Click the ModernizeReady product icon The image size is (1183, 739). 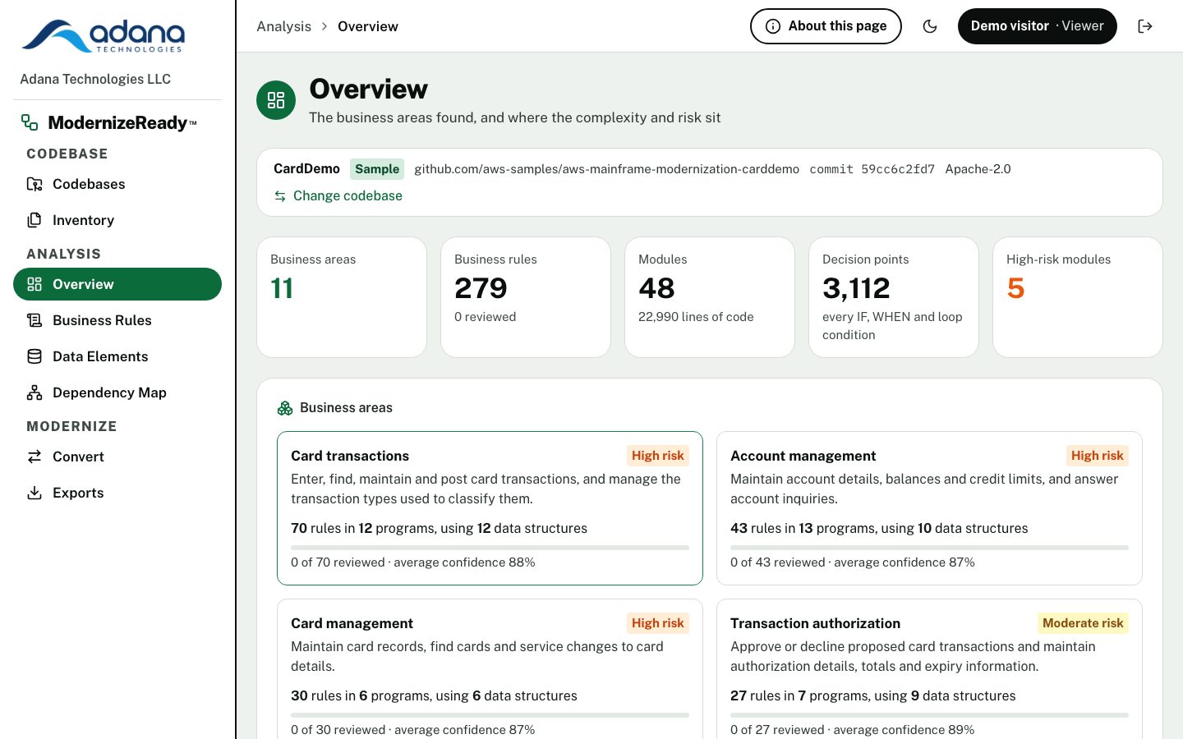tap(30, 122)
